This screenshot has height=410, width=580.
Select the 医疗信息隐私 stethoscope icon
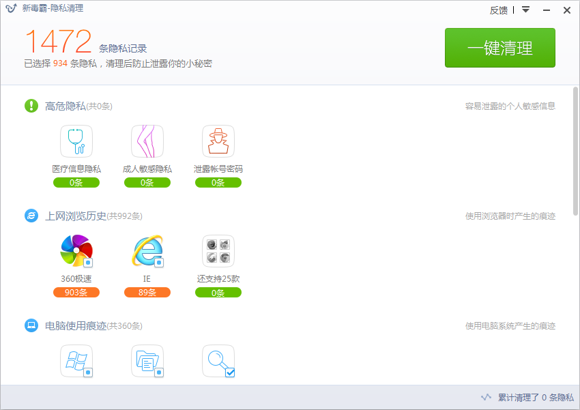76,141
